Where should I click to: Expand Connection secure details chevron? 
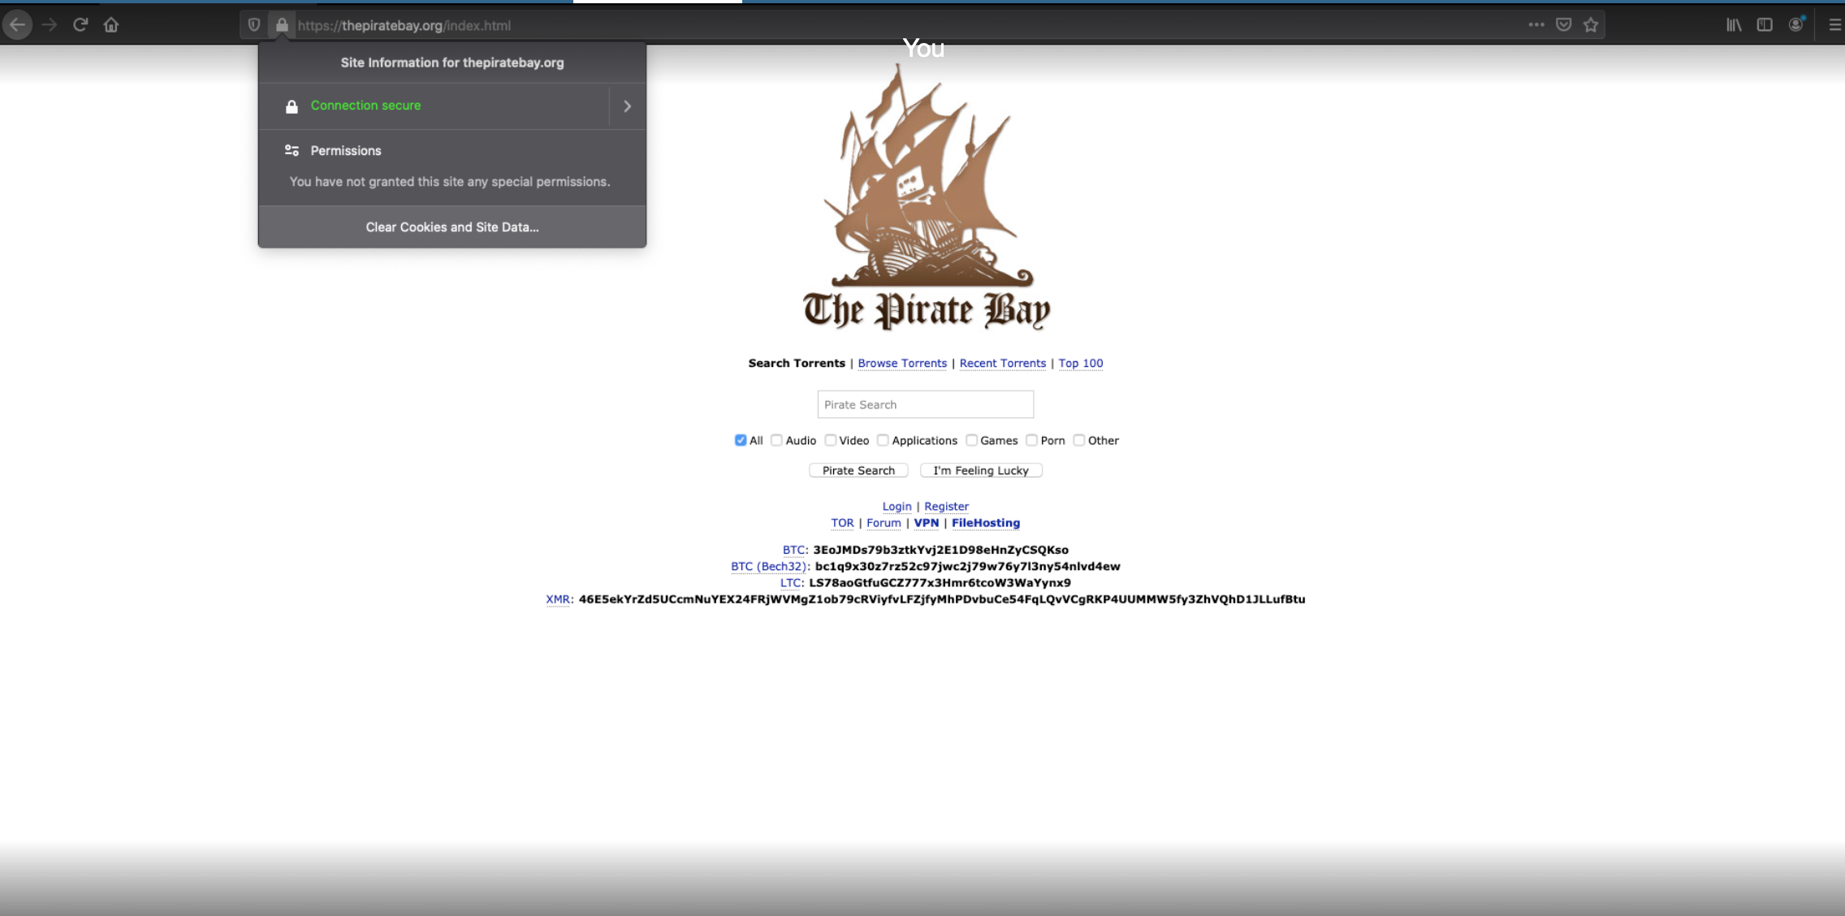point(626,106)
